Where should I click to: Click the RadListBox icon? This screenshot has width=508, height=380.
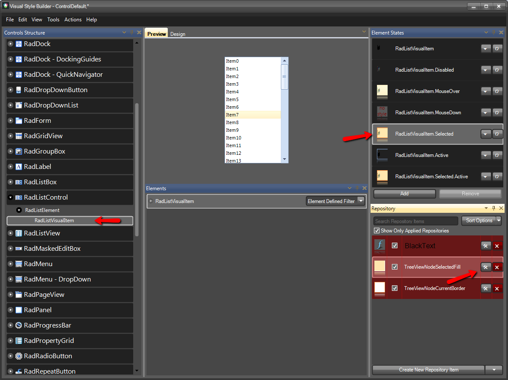point(19,182)
